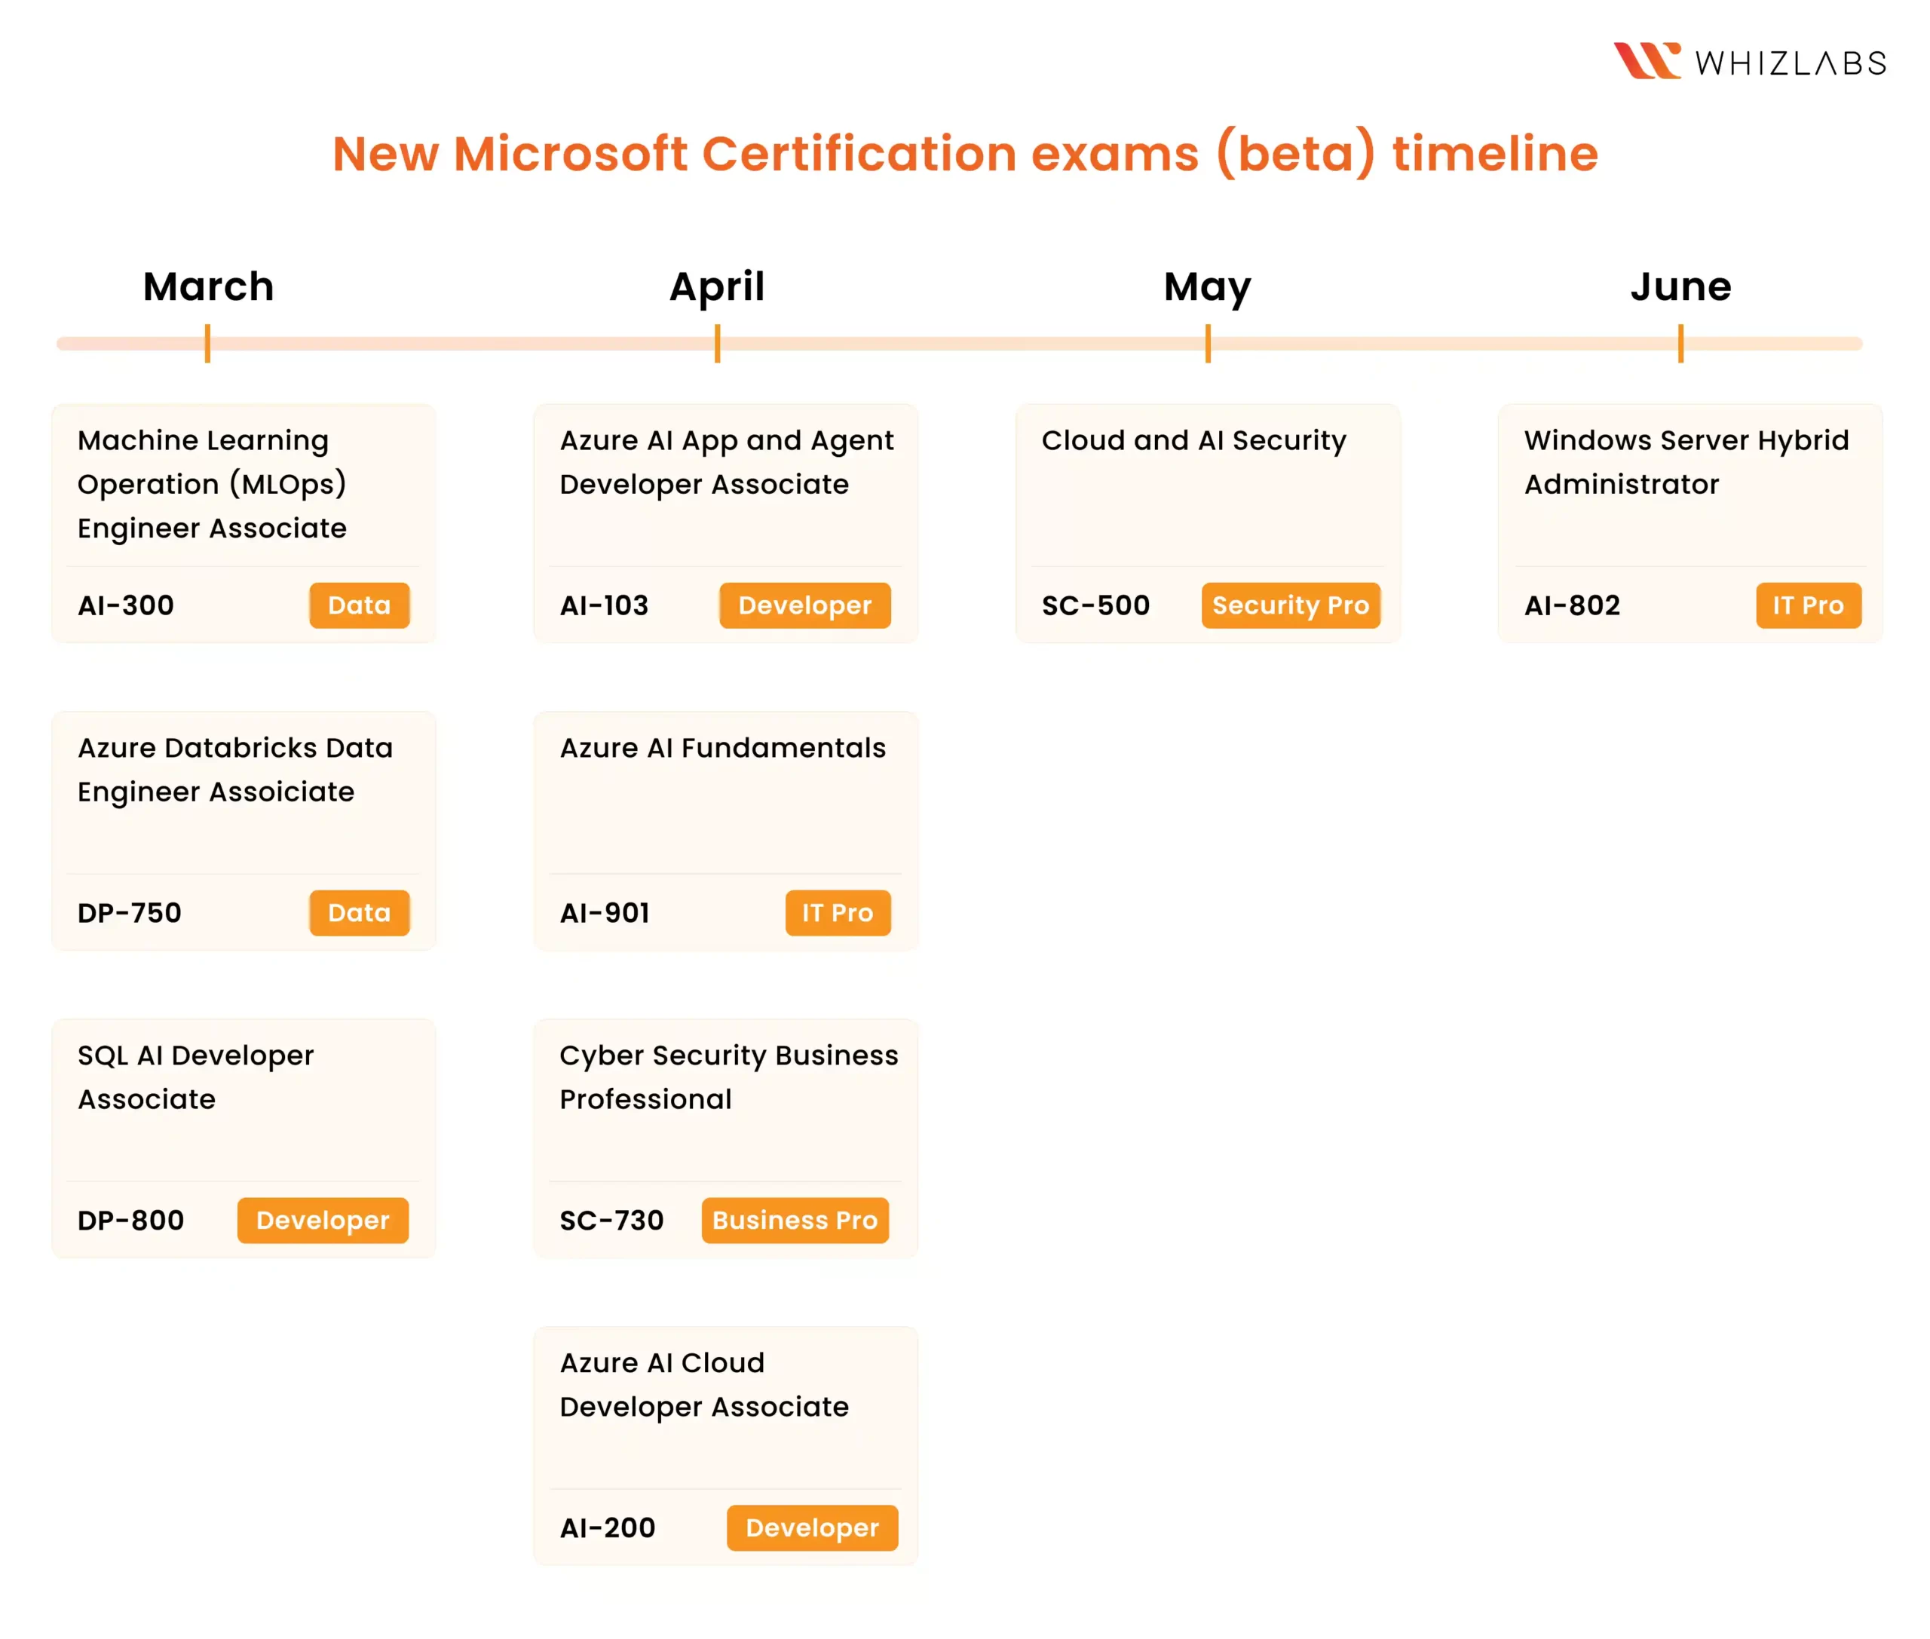Select the Data tag on AI-300 card
The height and width of the screenshot is (1639, 1930).
click(359, 606)
